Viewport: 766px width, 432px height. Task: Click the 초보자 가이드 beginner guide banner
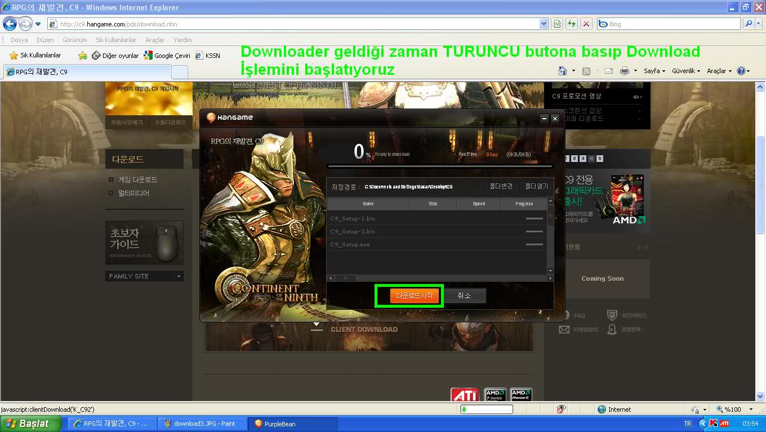pos(144,242)
